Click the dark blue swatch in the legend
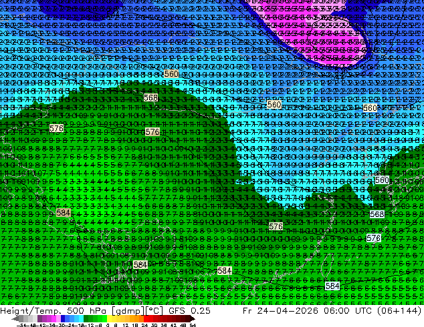The image size is (424, 327). 63,318
